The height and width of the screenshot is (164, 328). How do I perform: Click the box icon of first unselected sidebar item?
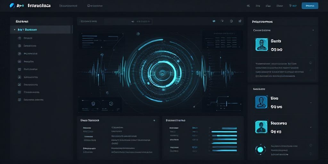point(20,38)
